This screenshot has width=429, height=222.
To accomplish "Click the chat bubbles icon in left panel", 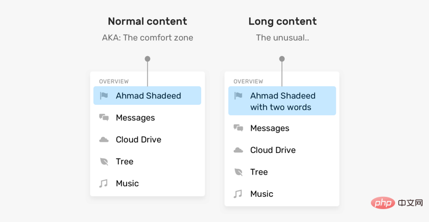I will [x=104, y=118].
